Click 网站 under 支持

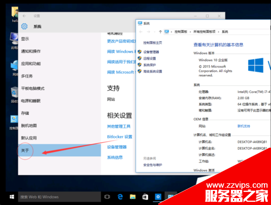tap(111, 100)
